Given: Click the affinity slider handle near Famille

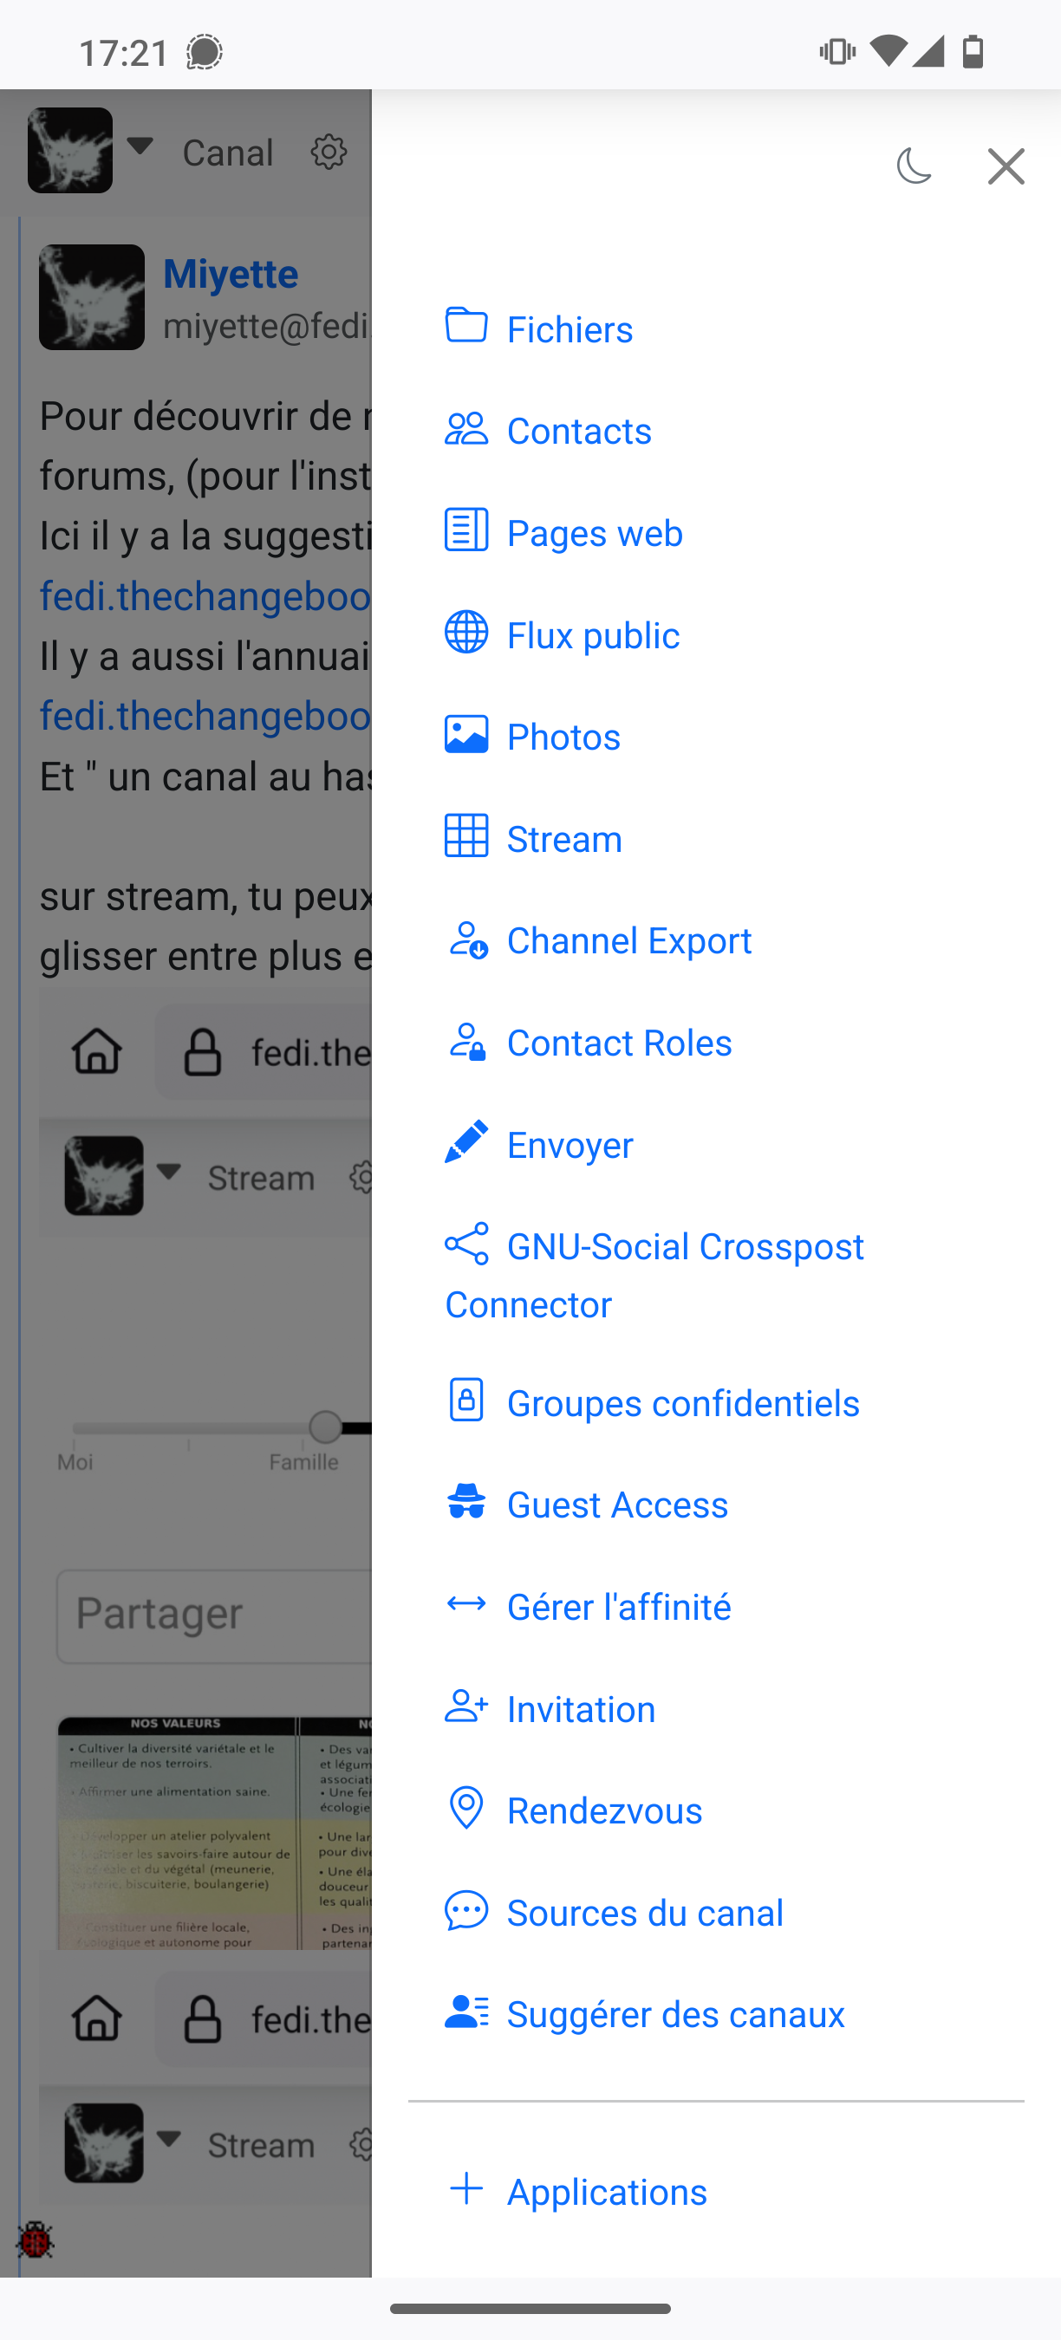Looking at the screenshot, I should [325, 1427].
